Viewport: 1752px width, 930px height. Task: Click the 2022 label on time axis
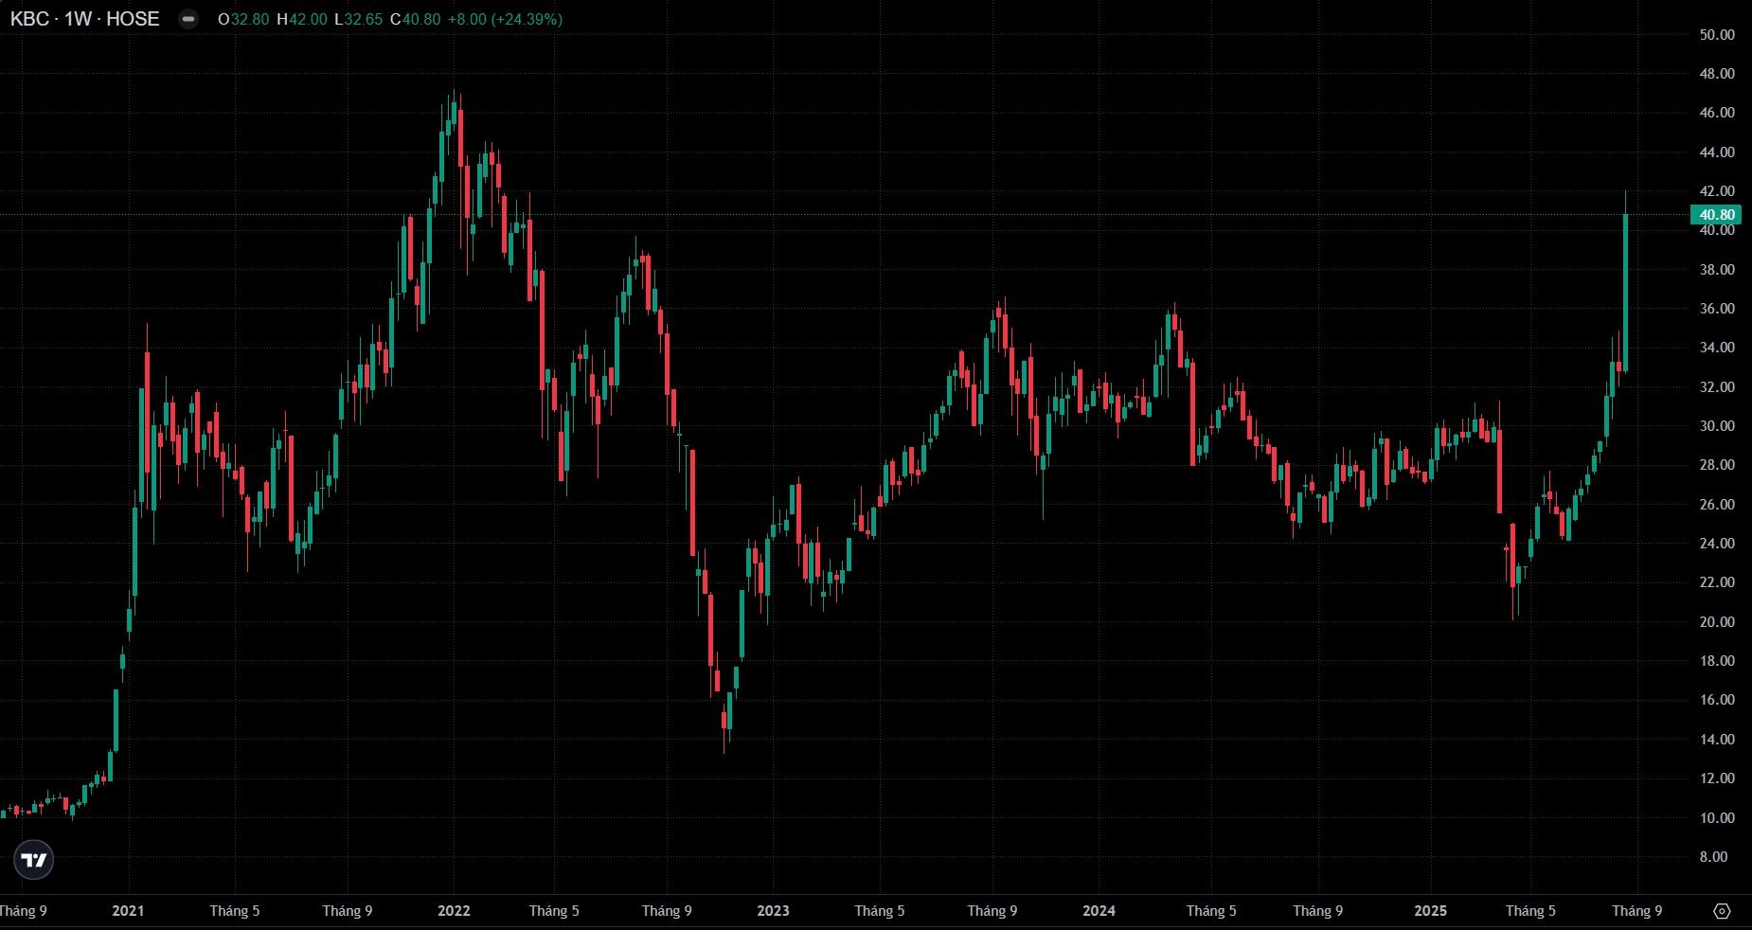[x=454, y=911]
